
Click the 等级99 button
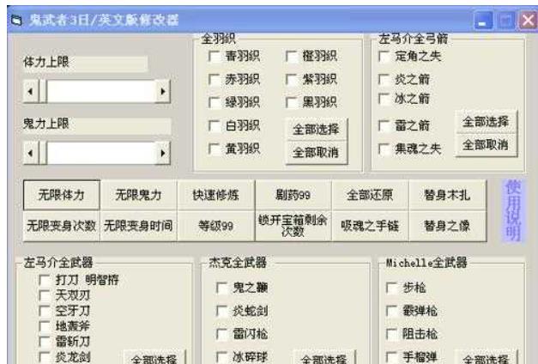(216, 226)
